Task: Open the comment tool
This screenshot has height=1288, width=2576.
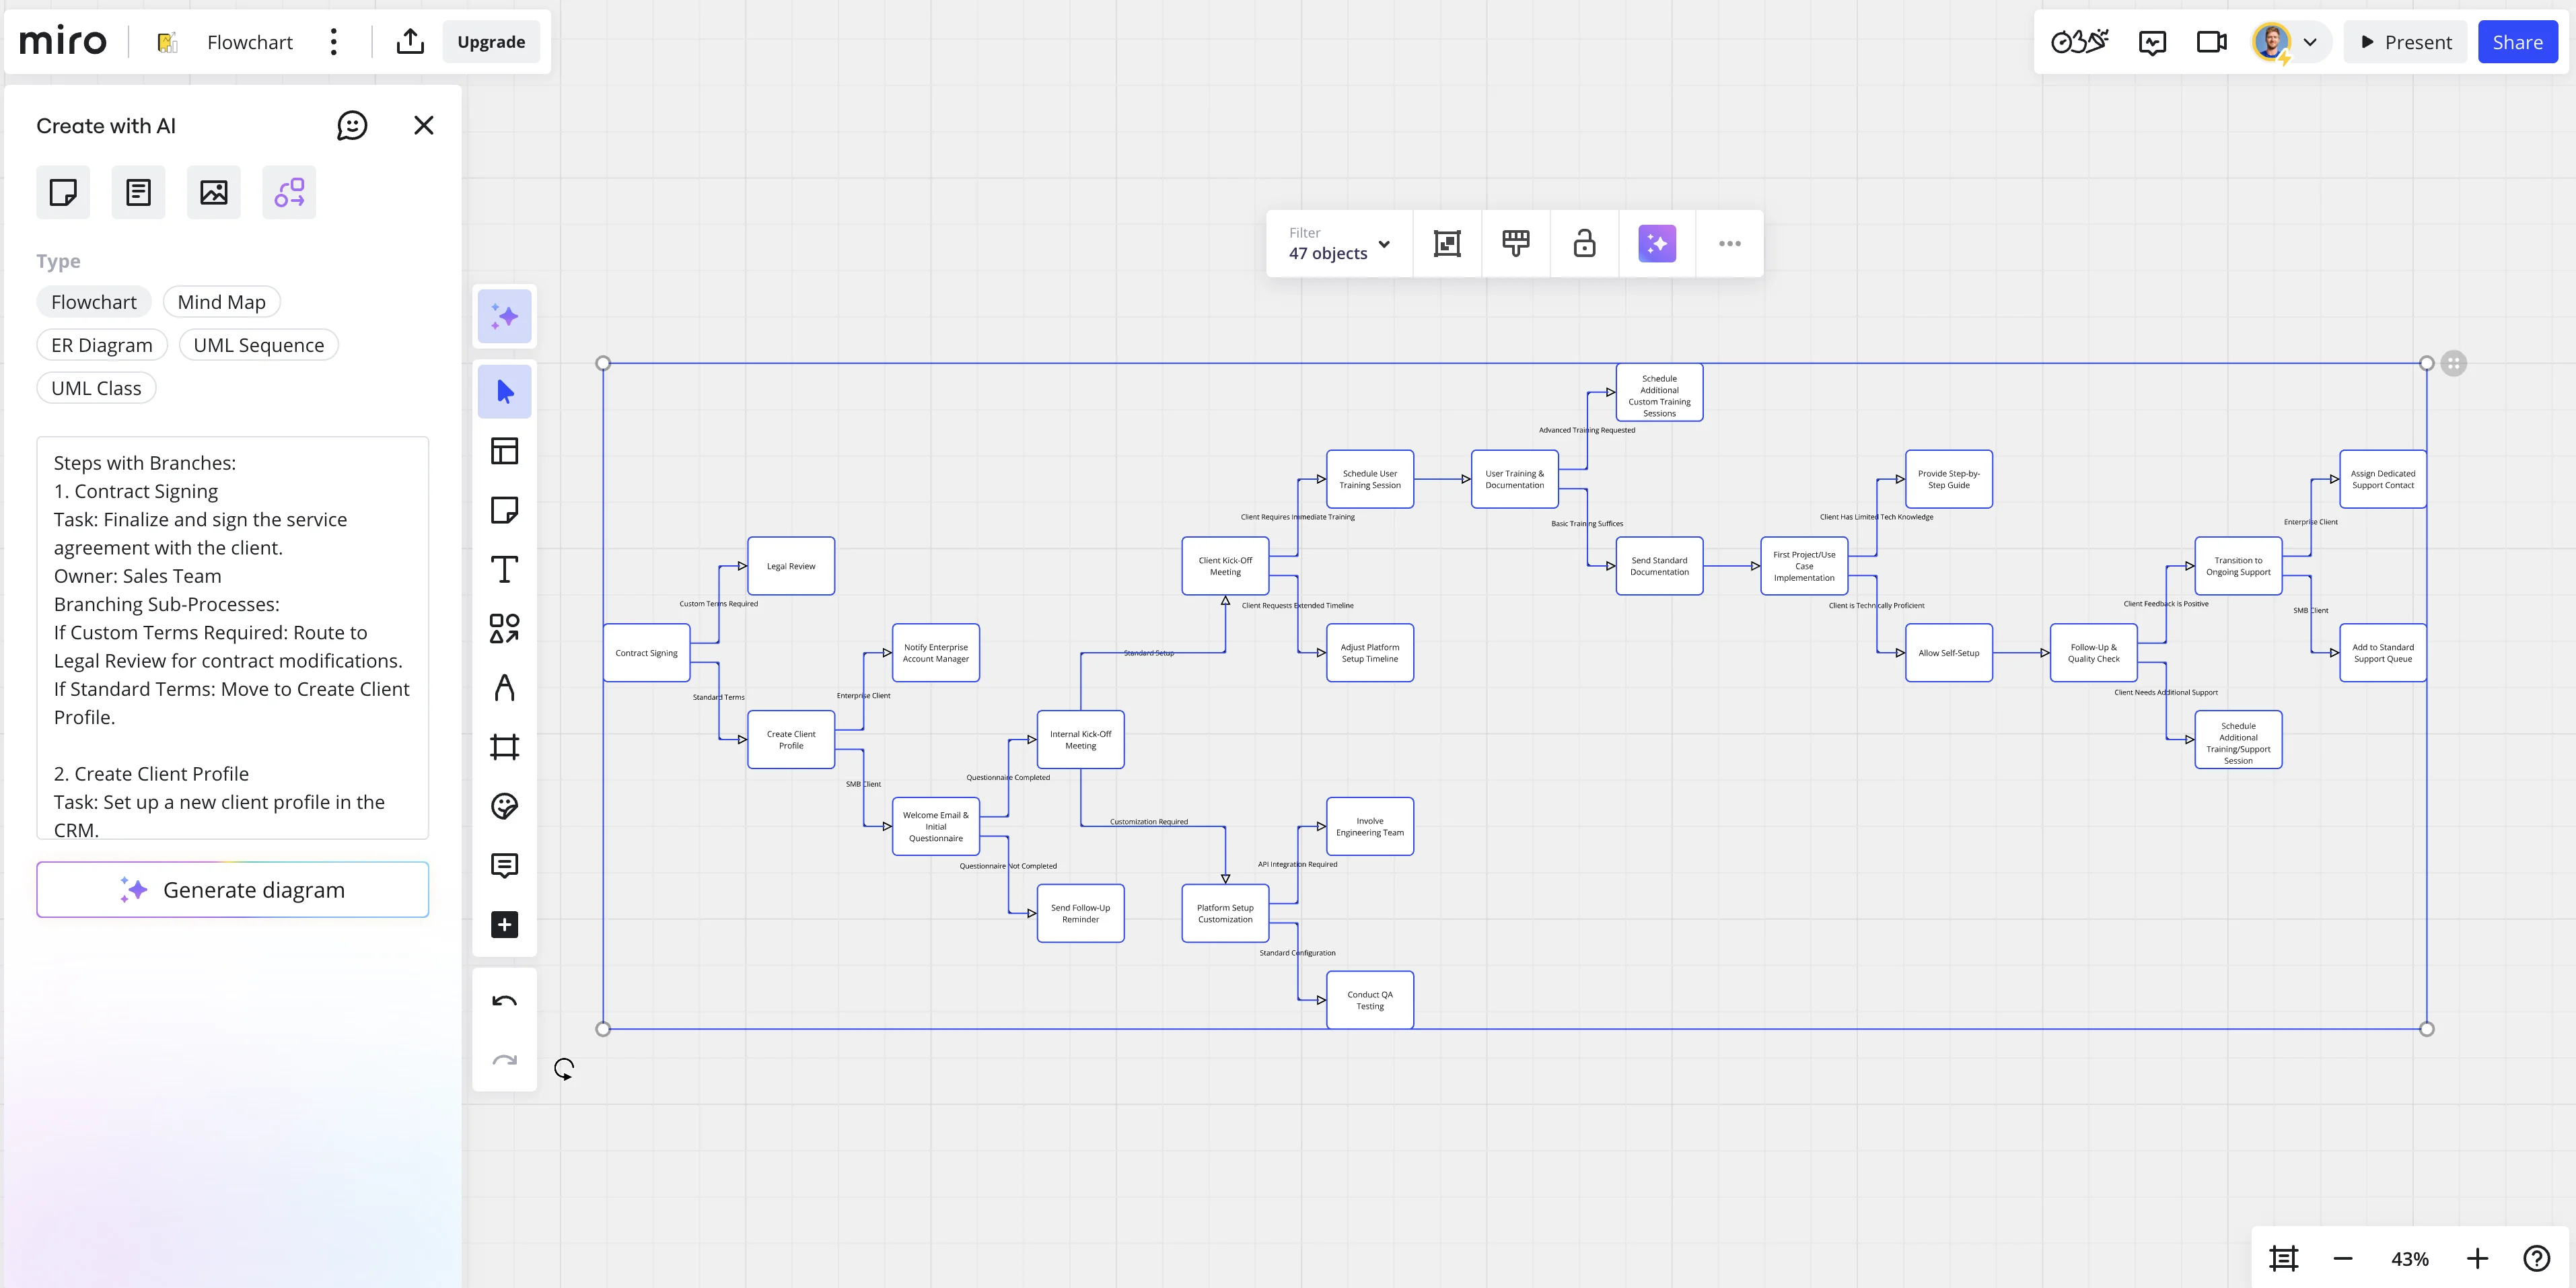Action: click(504, 865)
